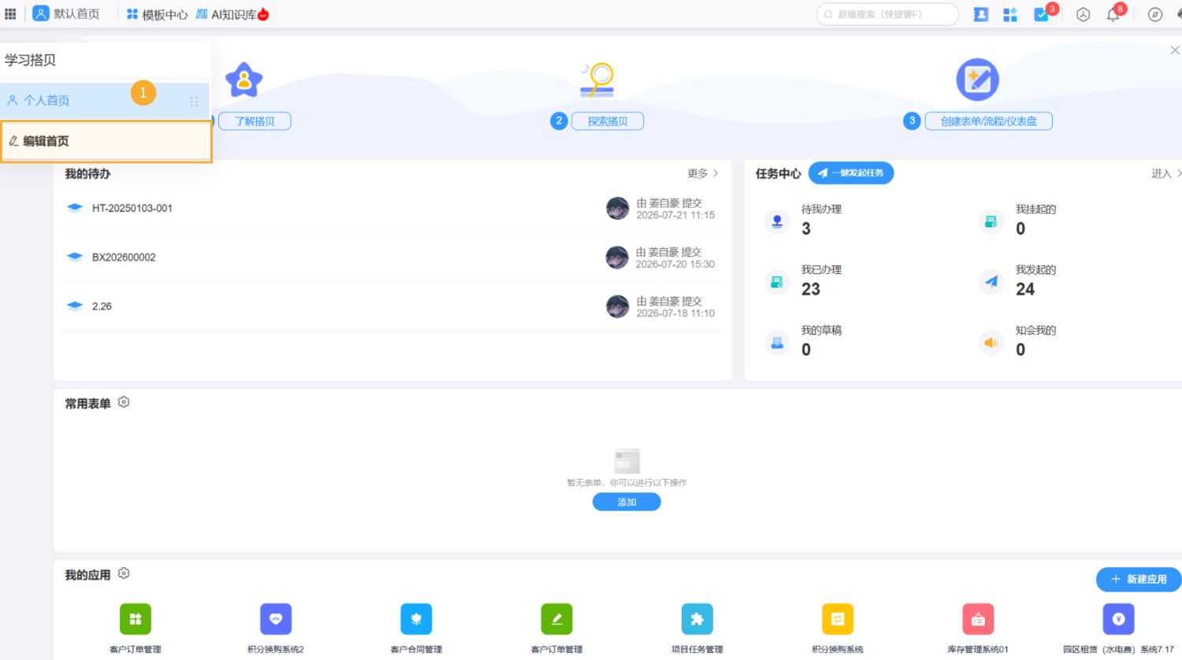Image resolution: width=1182 pixels, height=660 pixels.
Task: Click the 我发起的 paper plane icon
Action: click(991, 282)
